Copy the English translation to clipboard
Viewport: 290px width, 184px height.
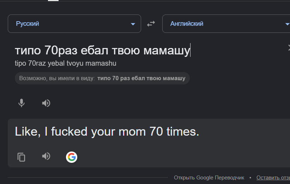(x=21, y=157)
